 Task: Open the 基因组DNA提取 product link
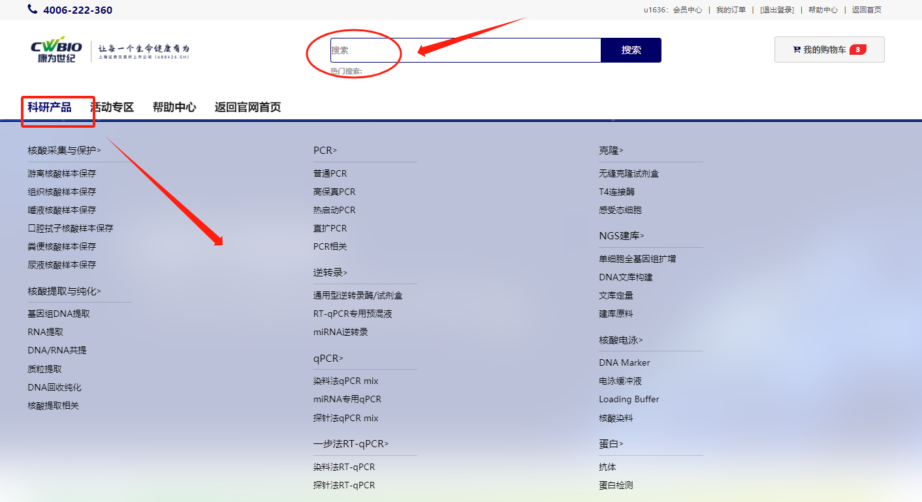59,314
